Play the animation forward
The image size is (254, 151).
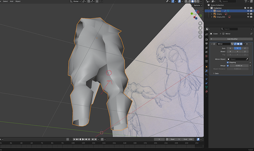point(83,139)
